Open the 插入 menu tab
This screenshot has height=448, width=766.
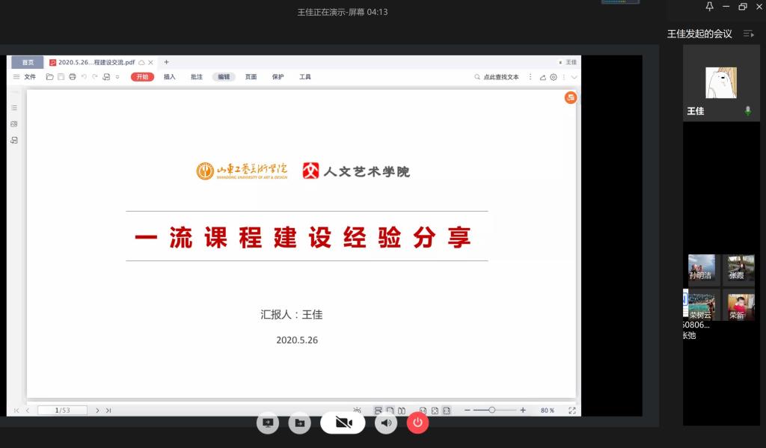170,77
